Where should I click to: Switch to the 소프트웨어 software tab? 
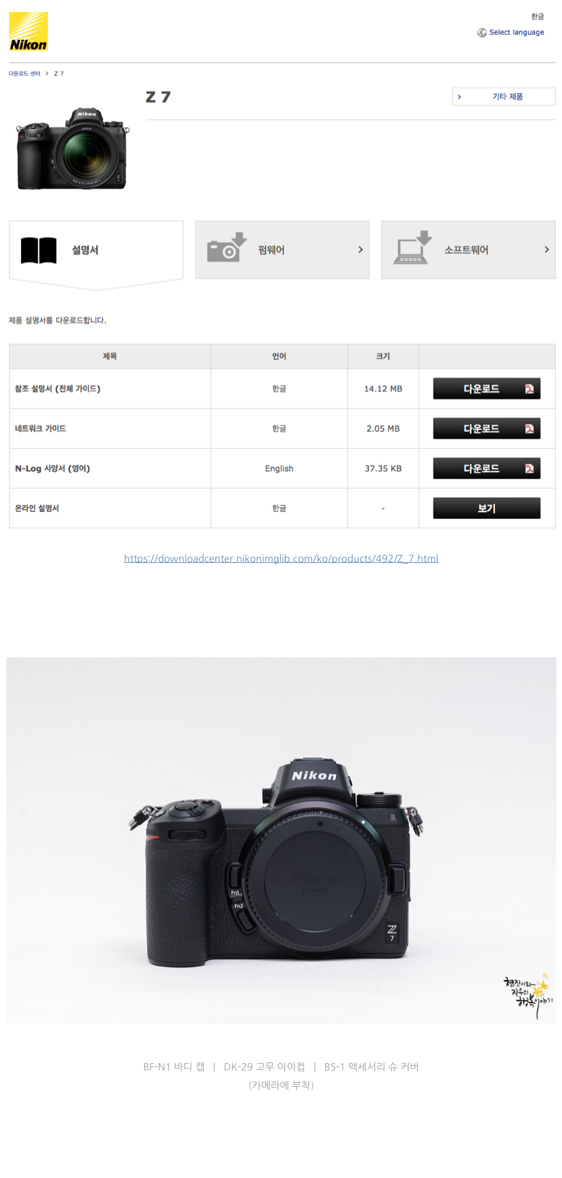coord(468,250)
